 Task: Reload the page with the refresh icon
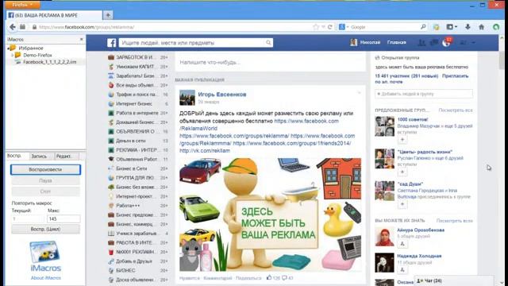pyautogui.click(x=330, y=27)
